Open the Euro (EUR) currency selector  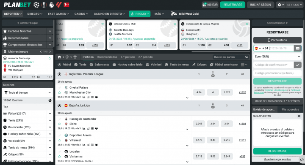[277, 57]
